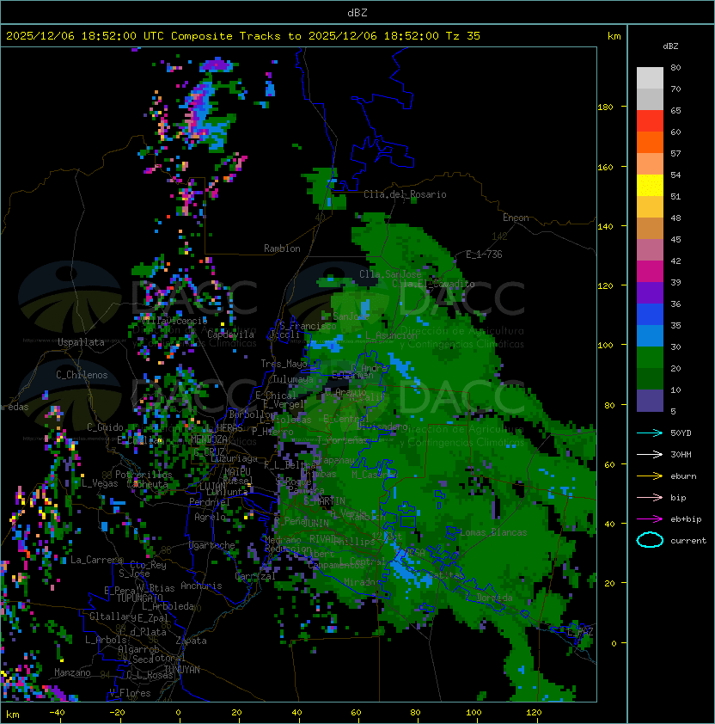Click the '65' legend value
Image resolution: width=715 pixels, height=724 pixels.
[x=675, y=110]
